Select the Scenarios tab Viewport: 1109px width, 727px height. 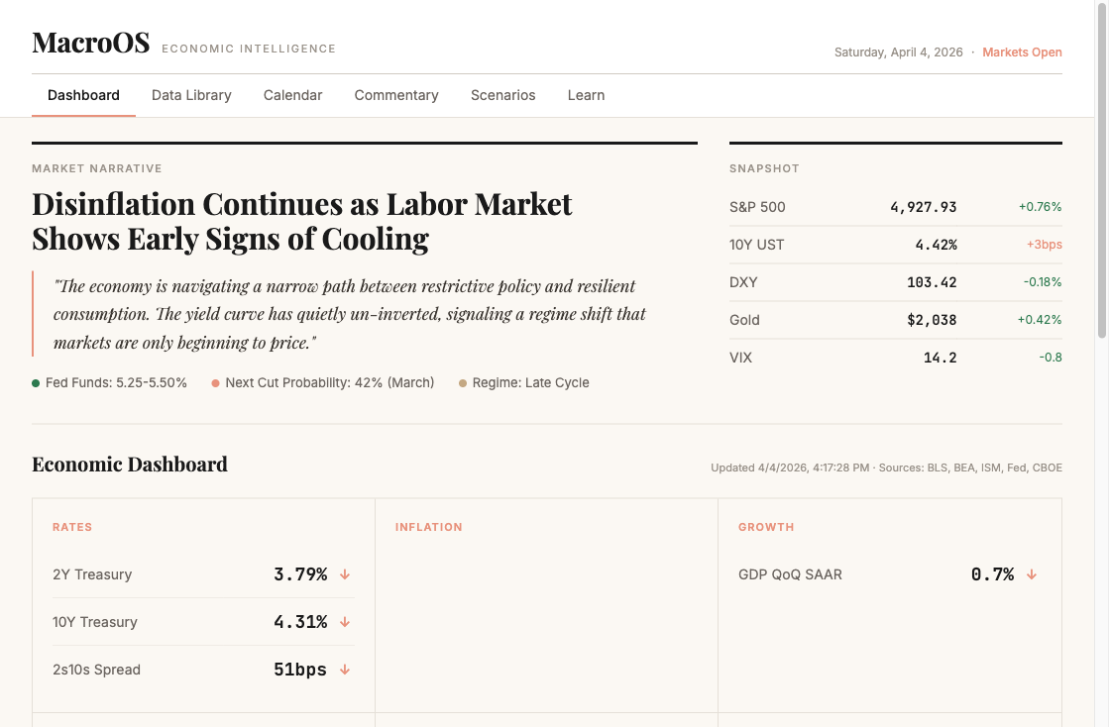[502, 95]
